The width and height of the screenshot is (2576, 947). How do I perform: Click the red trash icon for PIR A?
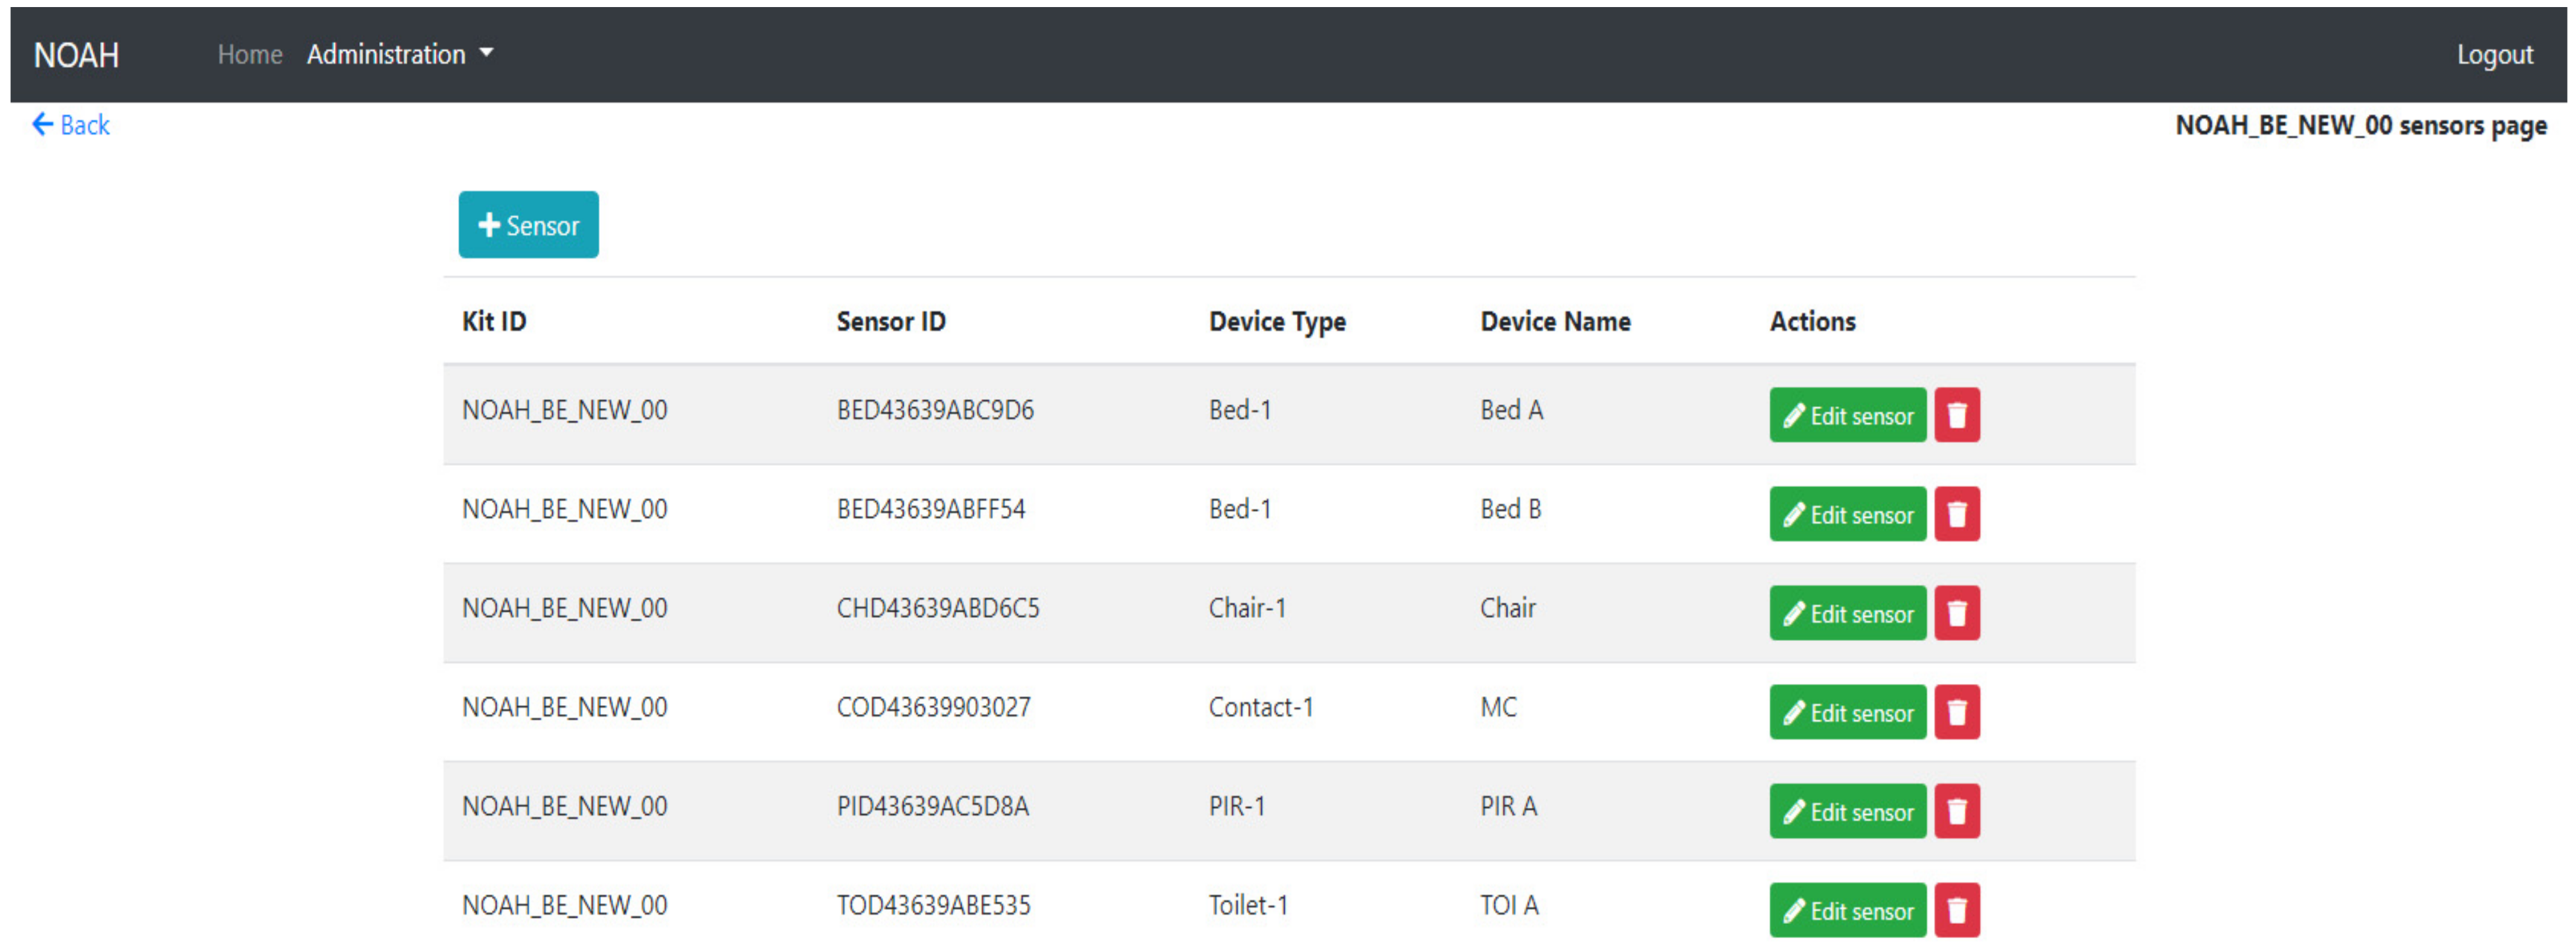coord(1956,811)
